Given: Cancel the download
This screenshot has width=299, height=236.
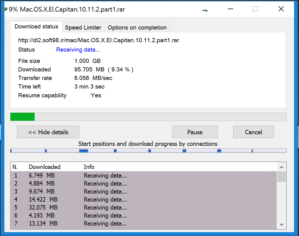Looking at the screenshot, I should [x=253, y=132].
